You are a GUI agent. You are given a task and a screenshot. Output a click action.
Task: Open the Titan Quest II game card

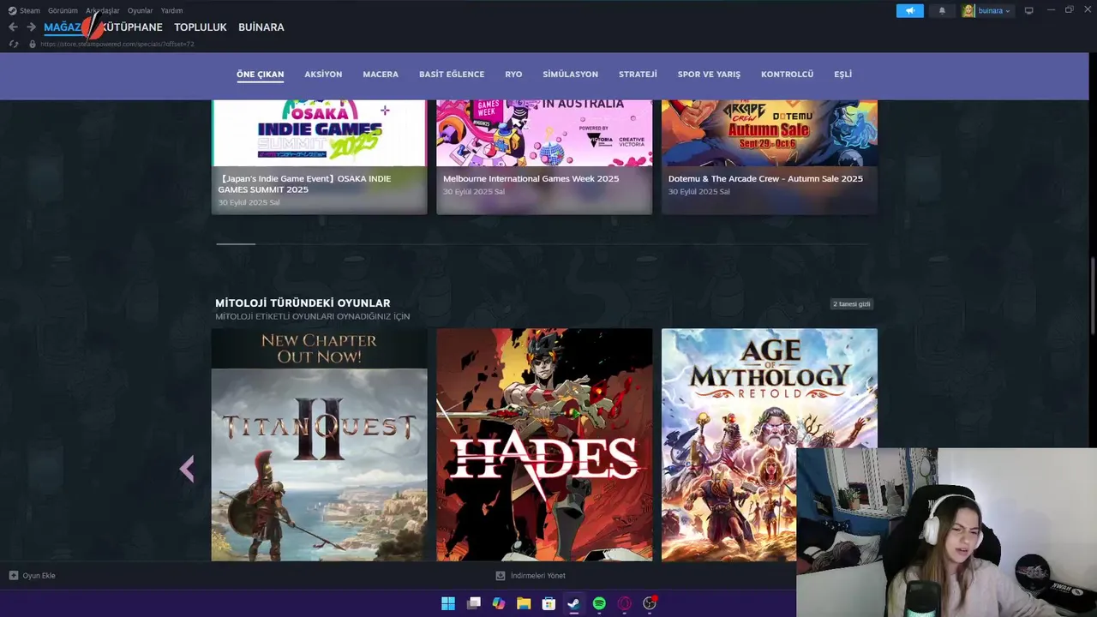pos(319,445)
